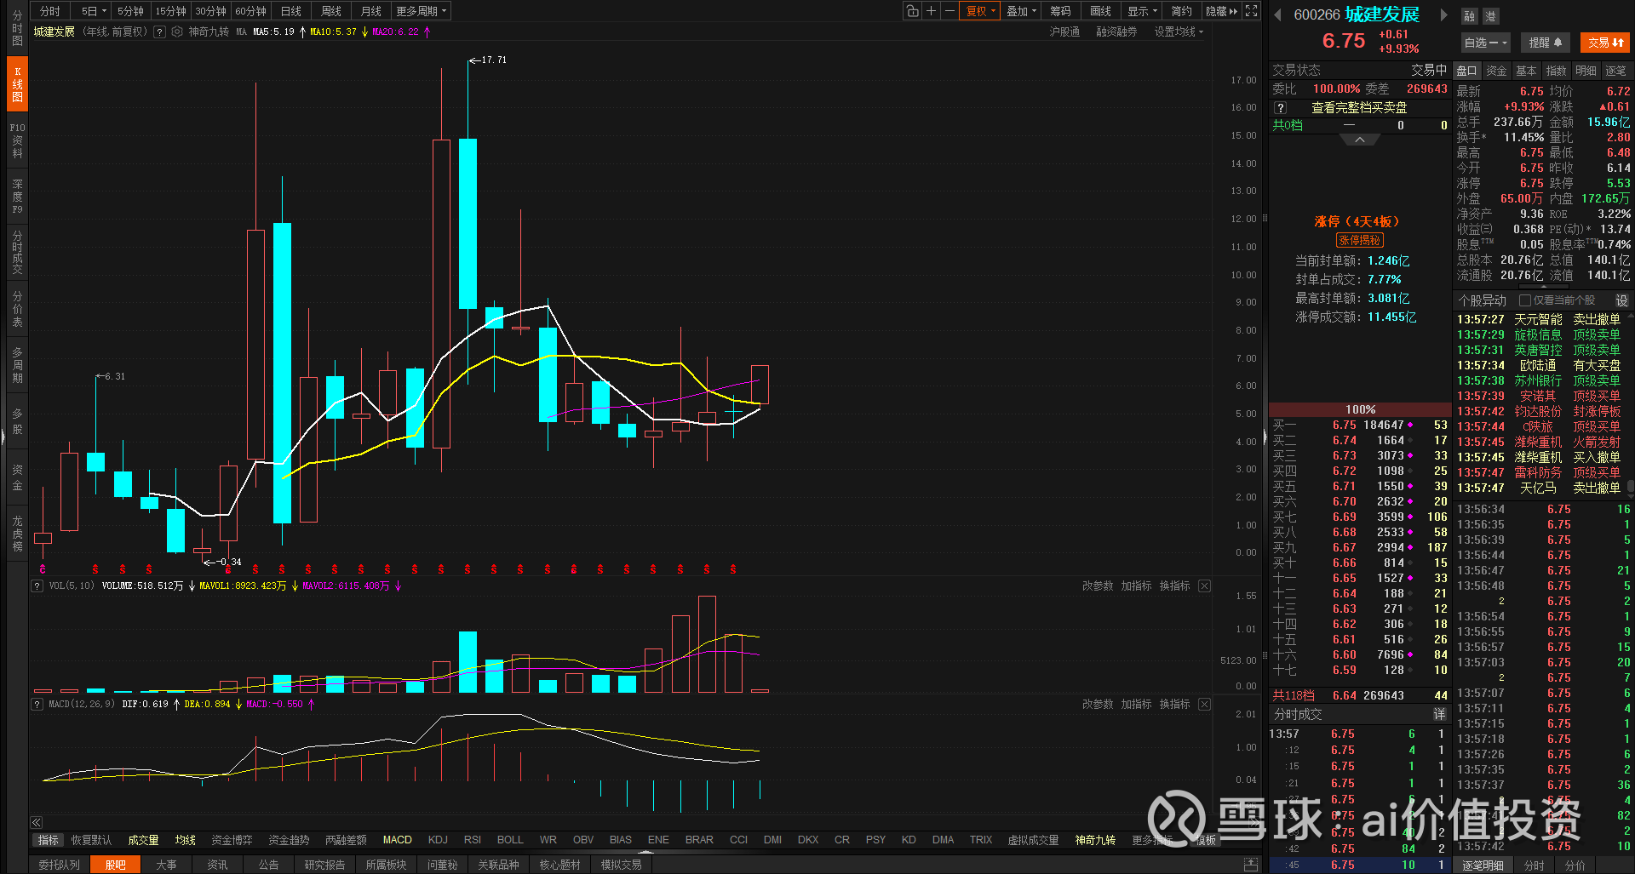Viewport: 1635px width, 874px height.
Task: Toggle 神奇九转 indicator in bottom bar
Action: (1094, 840)
